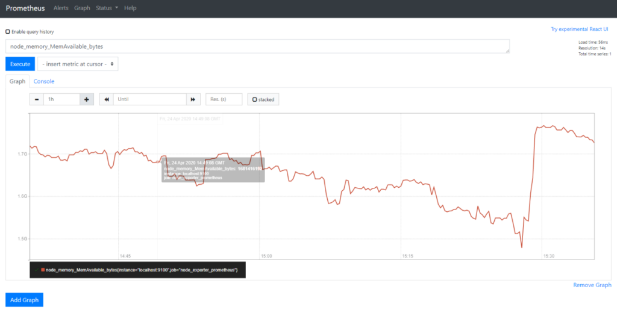Expand the Status menu
The height and width of the screenshot is (313, 617).
[x=107, y=8]
